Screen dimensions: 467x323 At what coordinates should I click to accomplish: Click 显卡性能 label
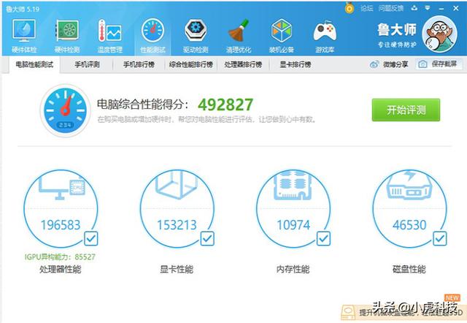177,270
